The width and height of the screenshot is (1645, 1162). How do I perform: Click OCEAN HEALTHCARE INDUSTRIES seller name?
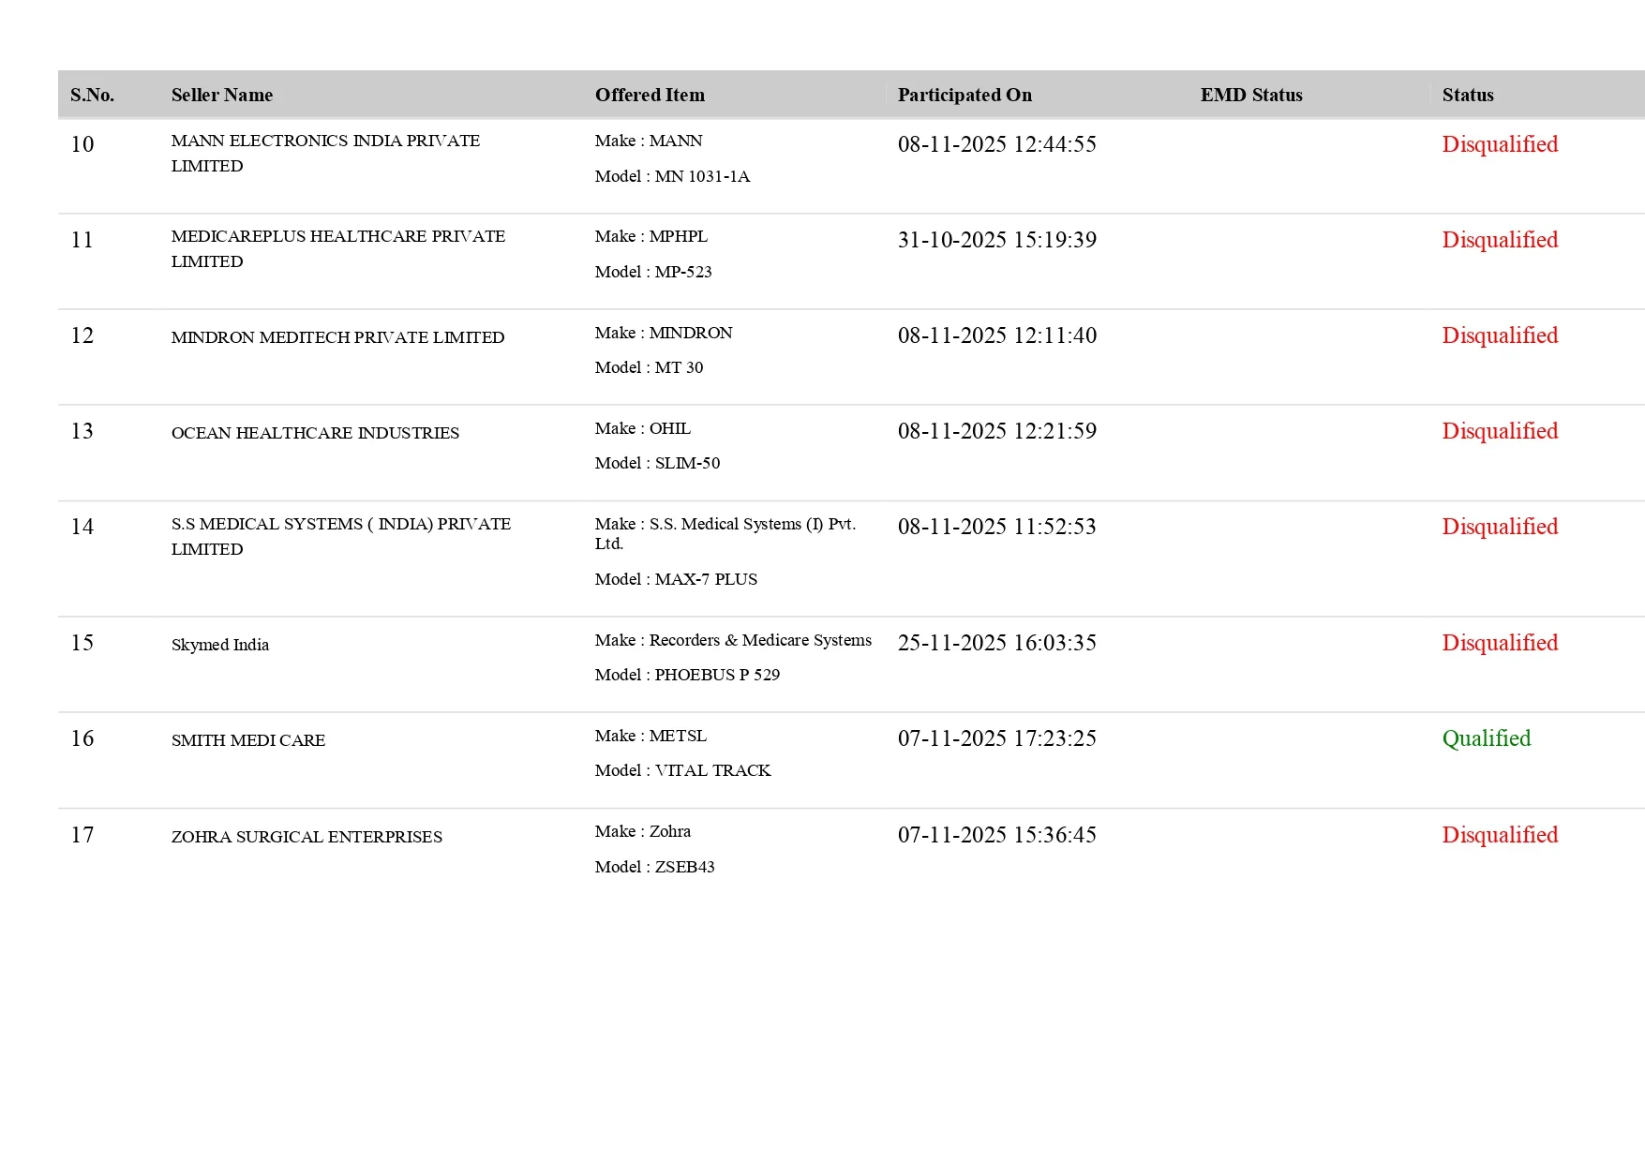coord(315,433)
